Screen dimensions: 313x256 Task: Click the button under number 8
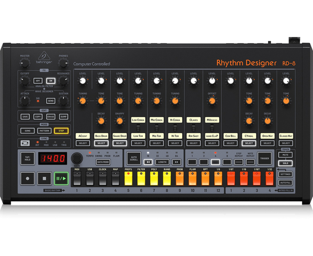[227, 162]
